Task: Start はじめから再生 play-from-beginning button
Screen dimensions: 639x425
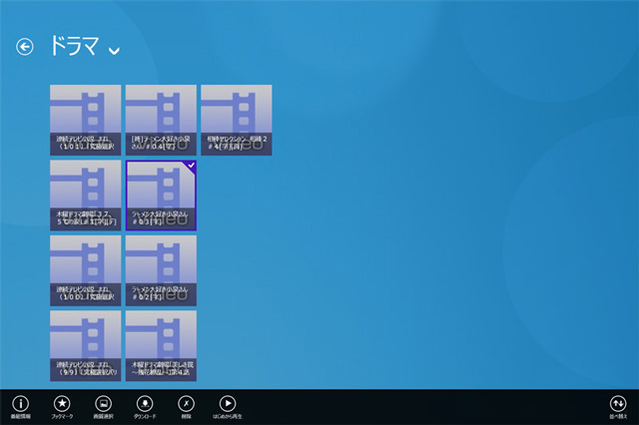Action: [x=228, y=407]
